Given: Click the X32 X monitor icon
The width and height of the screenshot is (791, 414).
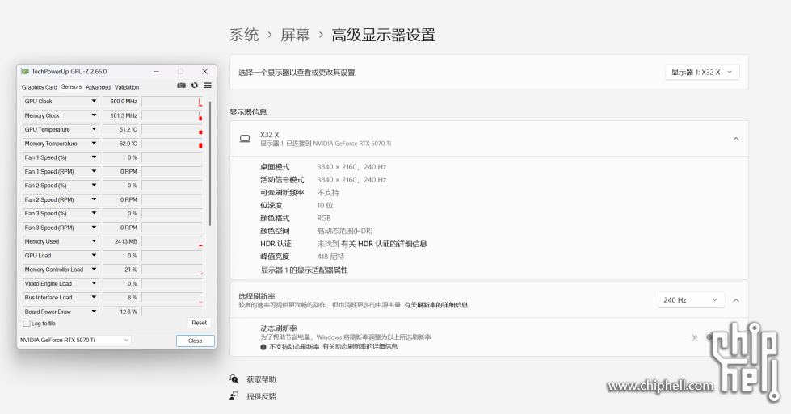Looking at the screenshot, I should [245, 139].
